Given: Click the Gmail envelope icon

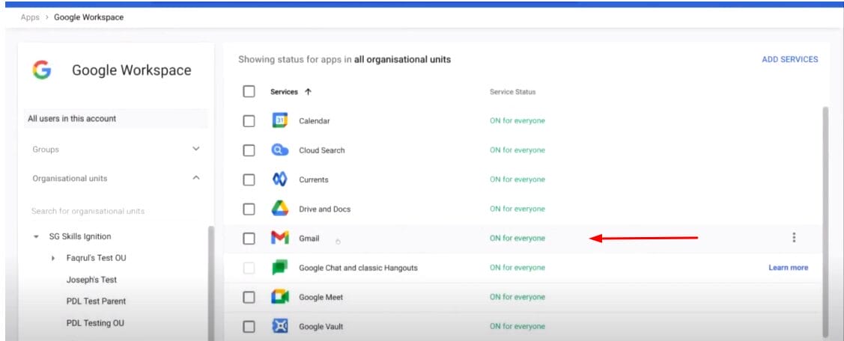Looking at the screenshot, I should (x=279, y=239).
